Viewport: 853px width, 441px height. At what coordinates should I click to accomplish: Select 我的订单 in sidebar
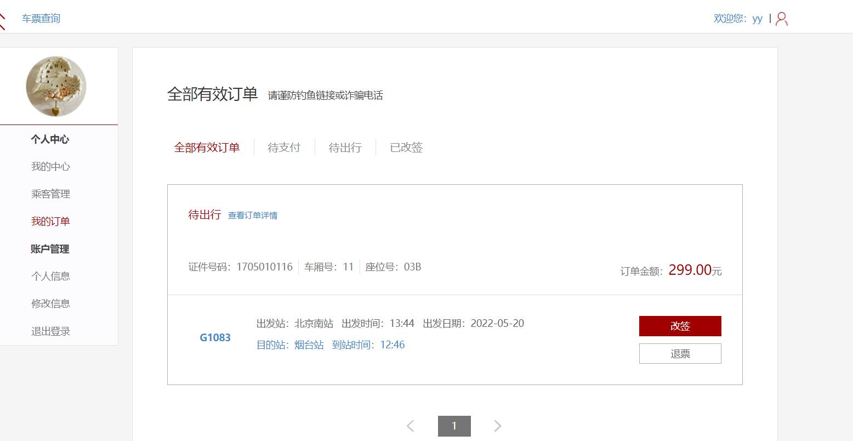(50, 222)
